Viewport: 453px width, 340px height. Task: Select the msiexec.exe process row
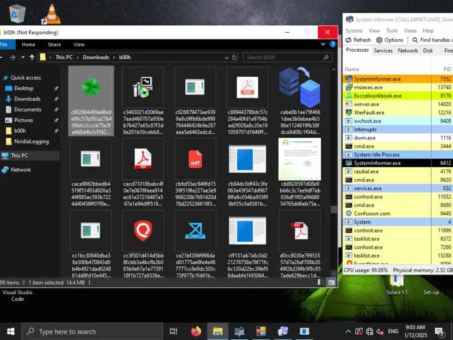[398, 87]
